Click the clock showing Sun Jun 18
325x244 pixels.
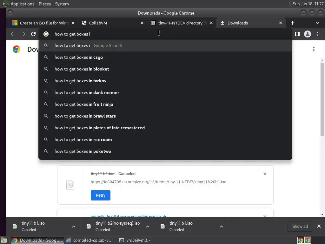[x=308, y=4]
